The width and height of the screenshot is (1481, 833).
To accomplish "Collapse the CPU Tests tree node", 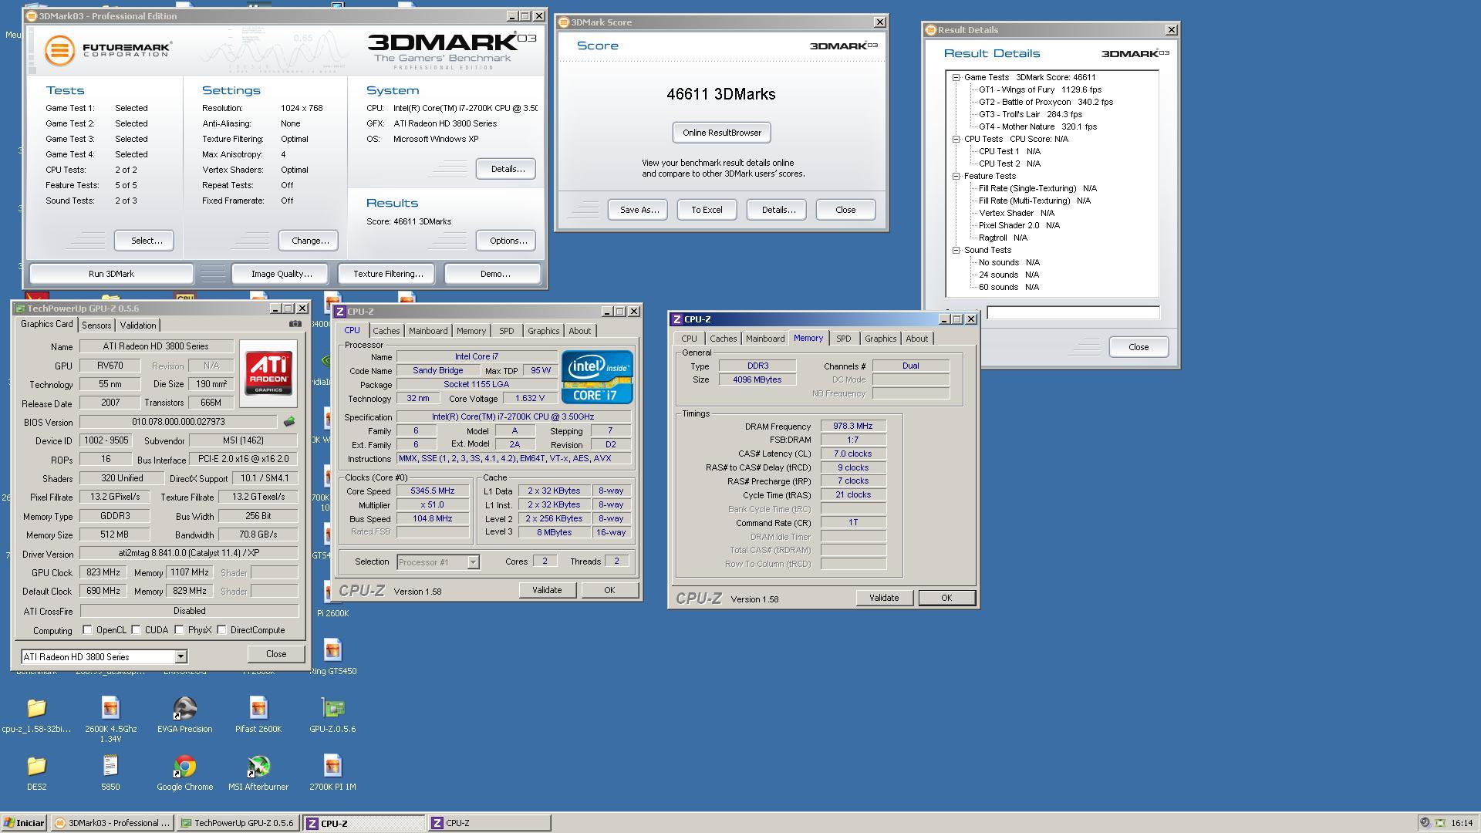I will [956, 139].
